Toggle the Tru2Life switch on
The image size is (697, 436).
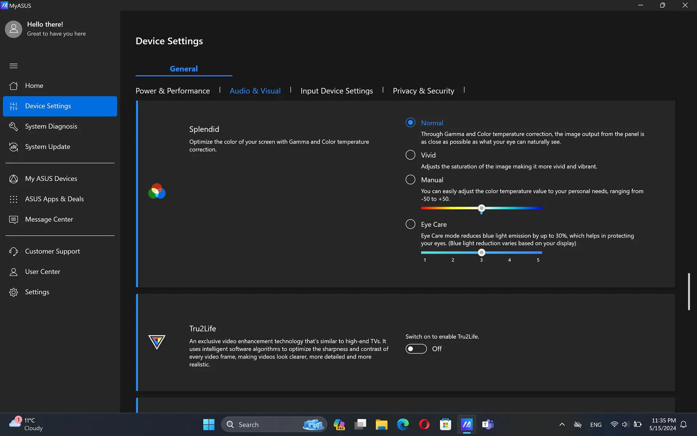416,349
